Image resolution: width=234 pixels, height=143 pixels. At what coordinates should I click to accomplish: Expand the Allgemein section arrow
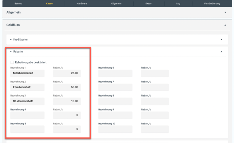click(225, 13)
